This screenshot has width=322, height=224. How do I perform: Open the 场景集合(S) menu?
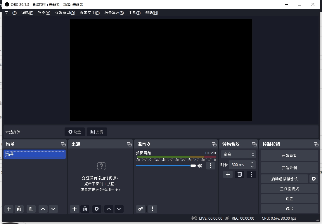point(114,13)
